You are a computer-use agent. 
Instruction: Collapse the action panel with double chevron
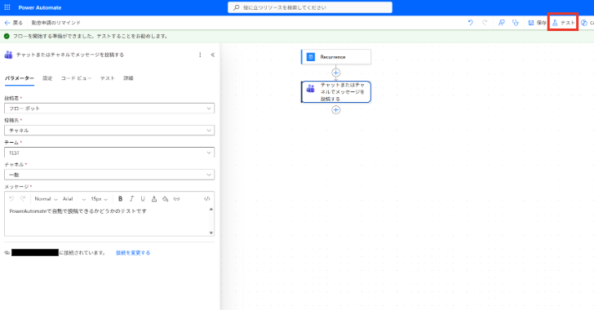(213, 55)
